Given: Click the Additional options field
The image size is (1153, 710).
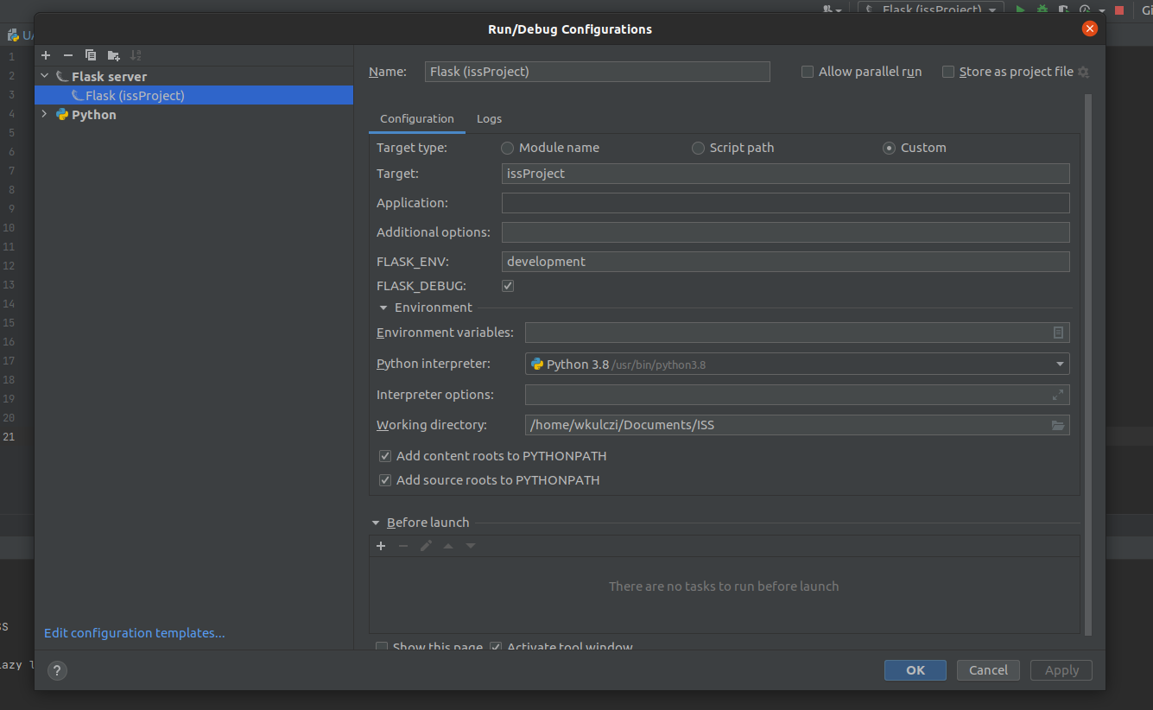Looking at the screenshot, I should click(x=786, y=232).
